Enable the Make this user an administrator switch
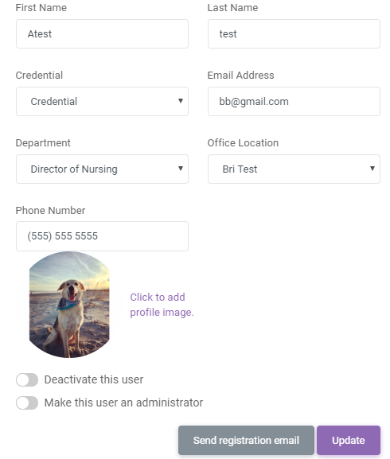The height and width of the screenshot is (459, 390). click(x=27, y=403)
